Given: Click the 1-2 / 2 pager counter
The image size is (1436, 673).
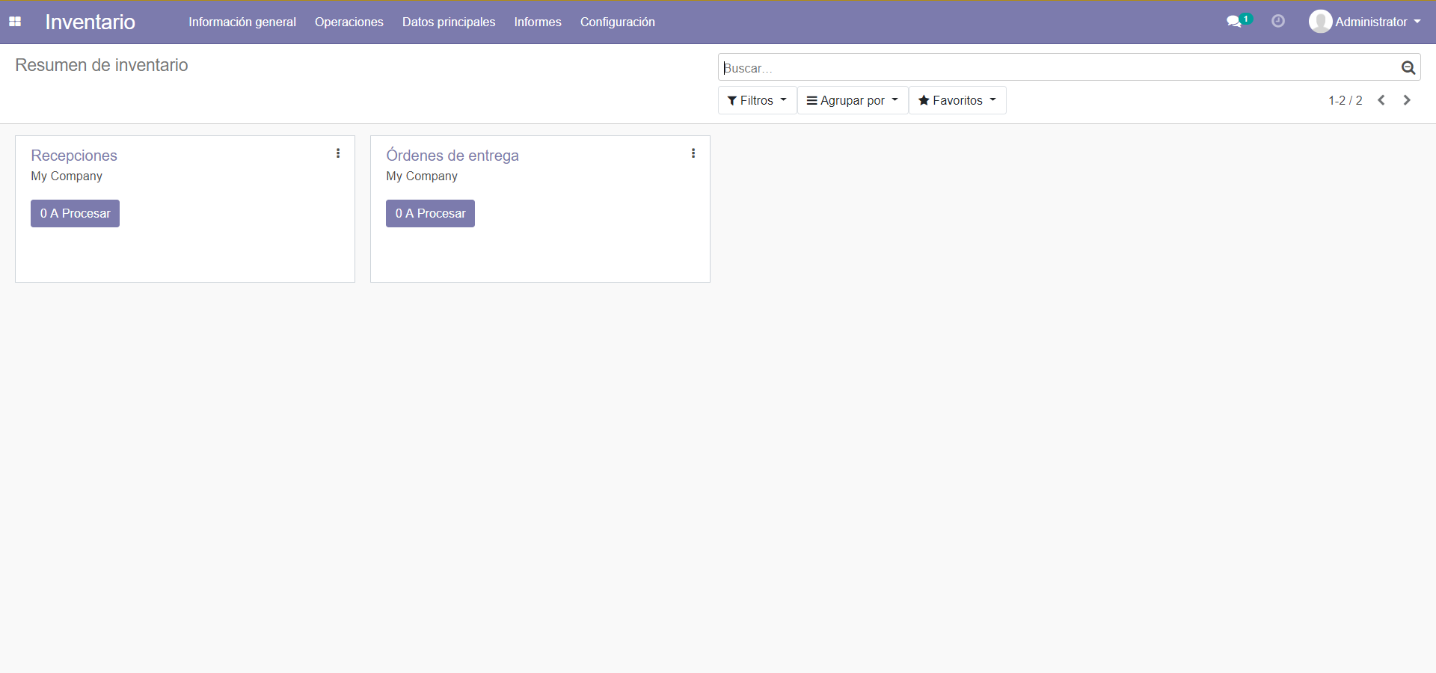Looking at the screenshot, I should coord(1345,100).
